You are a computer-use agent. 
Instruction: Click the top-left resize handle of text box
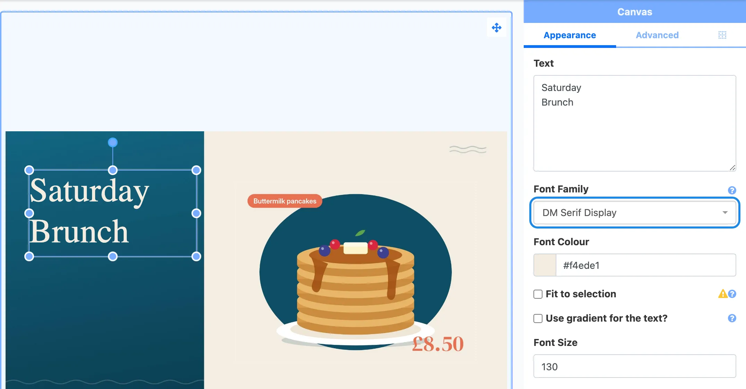[x=29, y=170]
